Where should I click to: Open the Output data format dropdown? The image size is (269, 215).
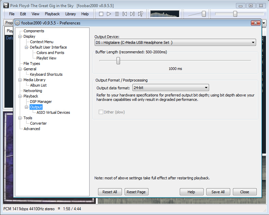click(x=171, y=88)
